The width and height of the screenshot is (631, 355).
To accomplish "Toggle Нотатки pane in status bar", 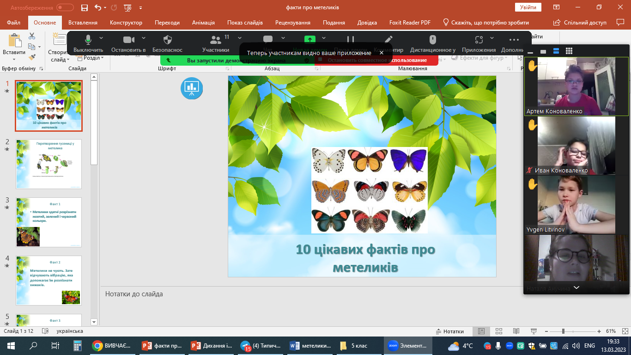I will pyautogui.click(x=450, y=331).
